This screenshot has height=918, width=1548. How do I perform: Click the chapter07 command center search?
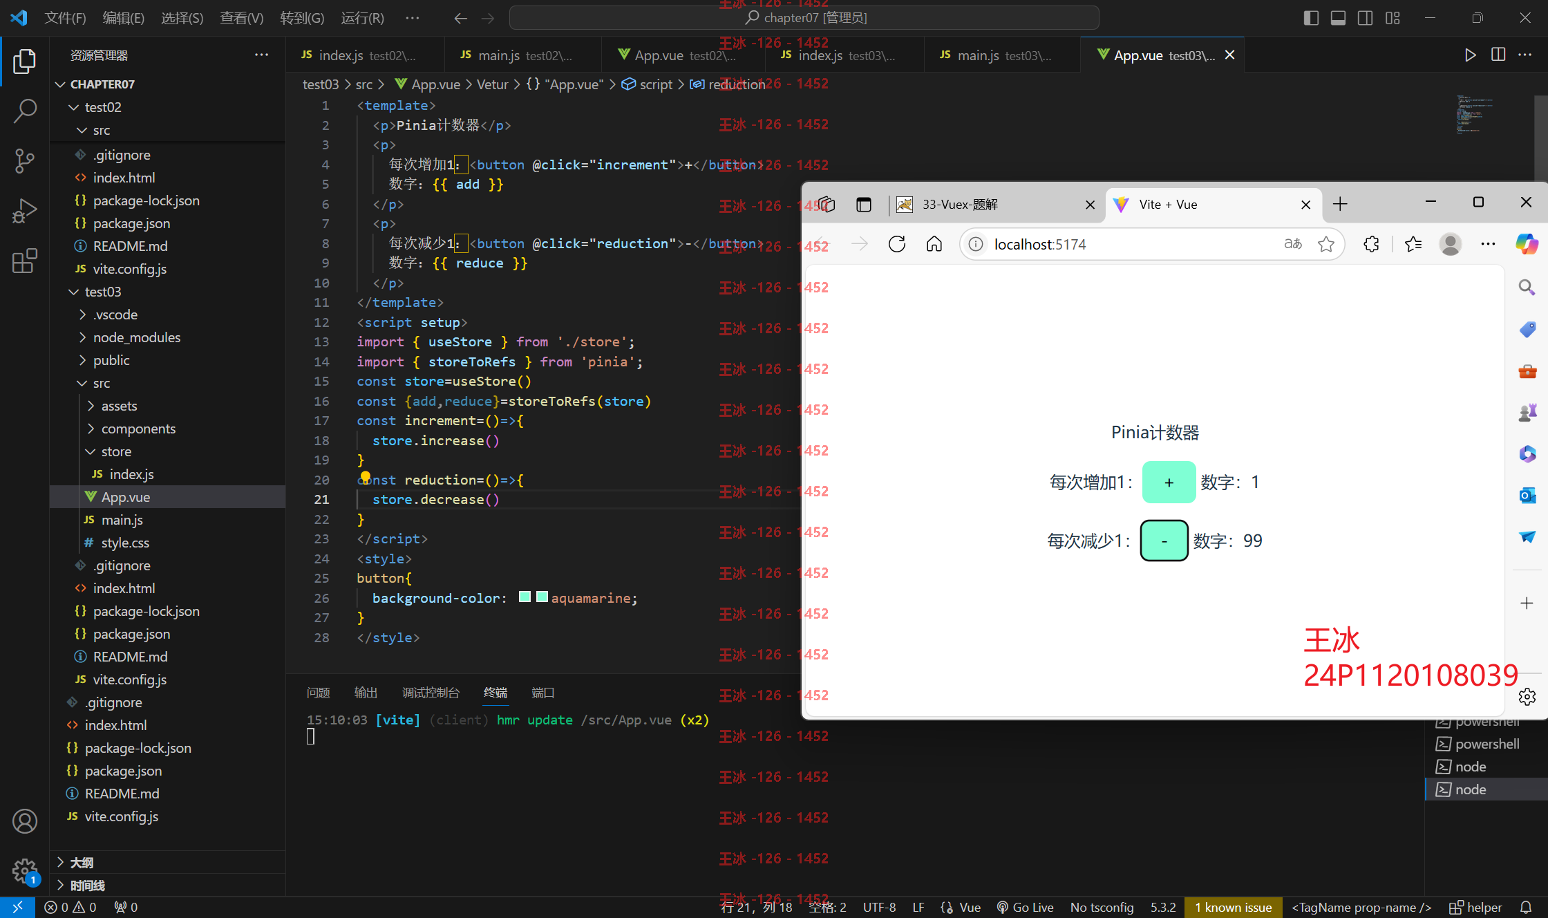click(804, 18)
